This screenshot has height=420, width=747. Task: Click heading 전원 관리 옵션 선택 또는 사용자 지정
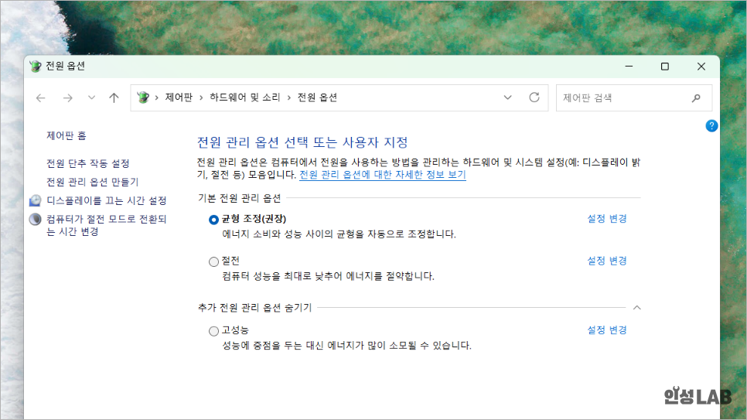point(302,142)
